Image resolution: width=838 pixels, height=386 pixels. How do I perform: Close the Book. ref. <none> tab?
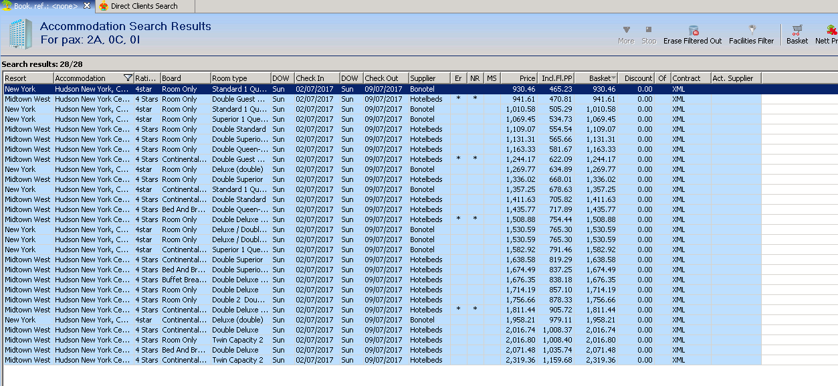pyautogui.click(x=87, y=6)
